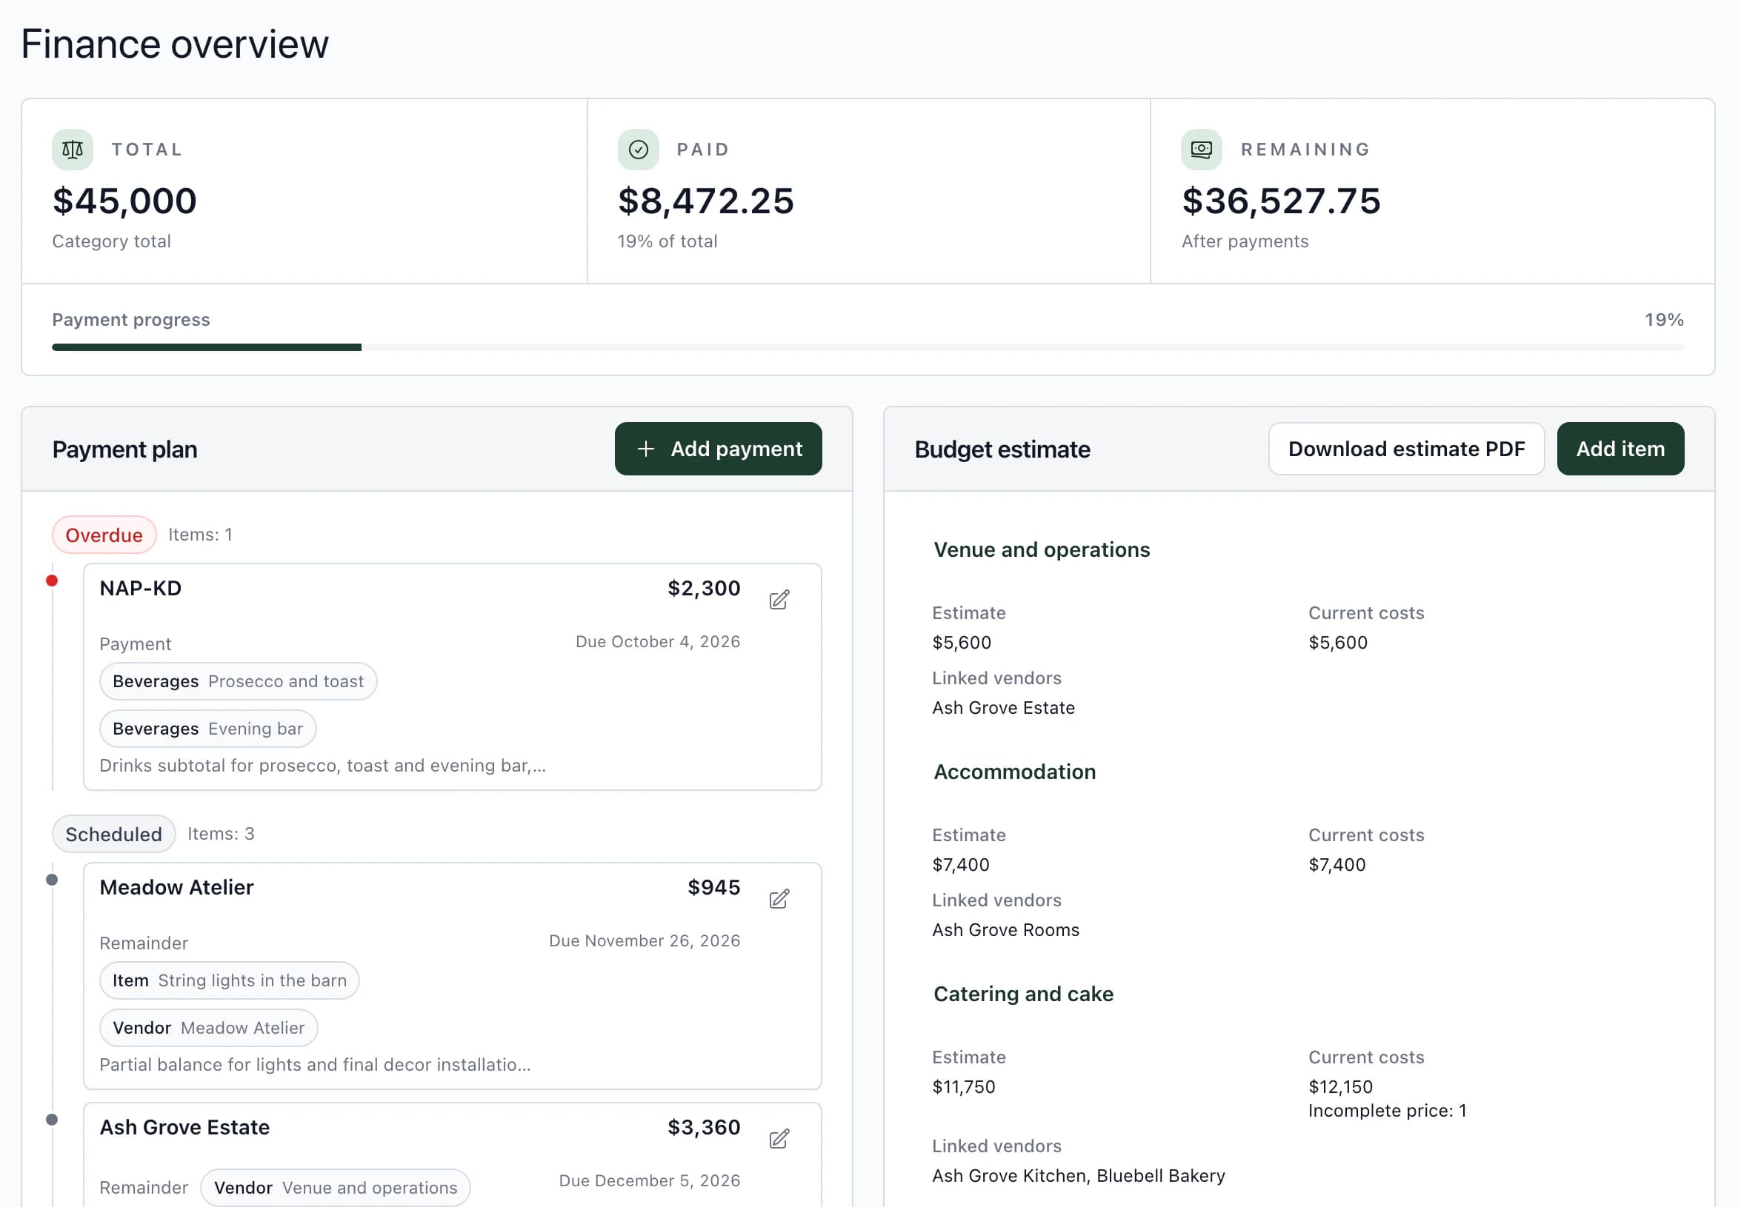Click the Venue and operations heading
The image size is (1741, 1207).
(1041, 549)
